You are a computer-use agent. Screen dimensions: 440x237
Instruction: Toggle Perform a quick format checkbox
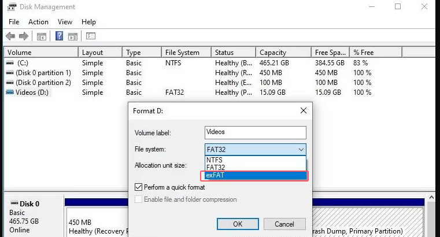click(138, 187)
